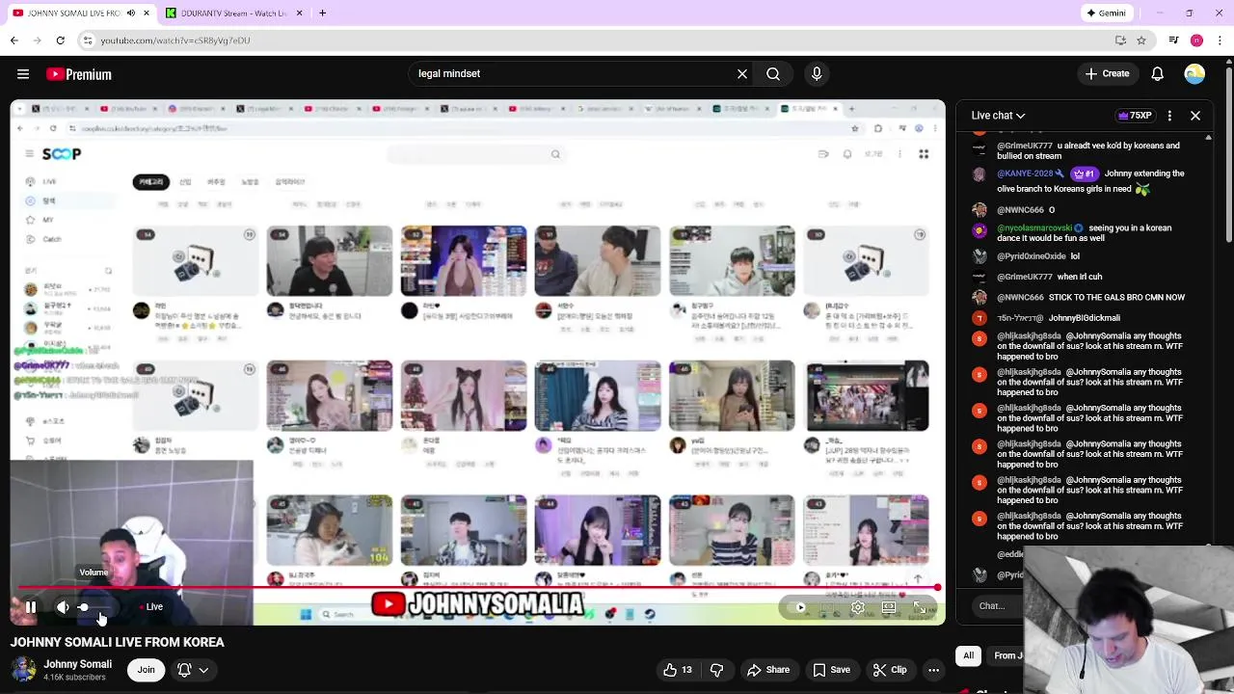
Task: Click the Create button
Action: pos(1107,73)
